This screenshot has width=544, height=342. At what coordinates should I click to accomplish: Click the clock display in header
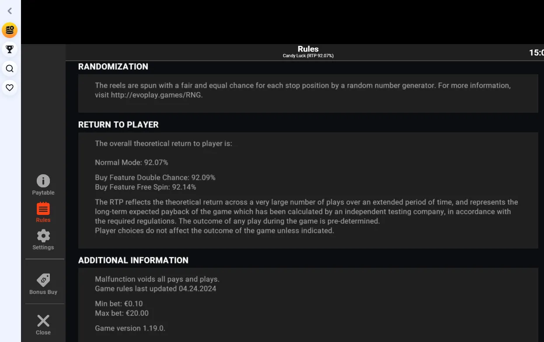click(x=537, y=52)
